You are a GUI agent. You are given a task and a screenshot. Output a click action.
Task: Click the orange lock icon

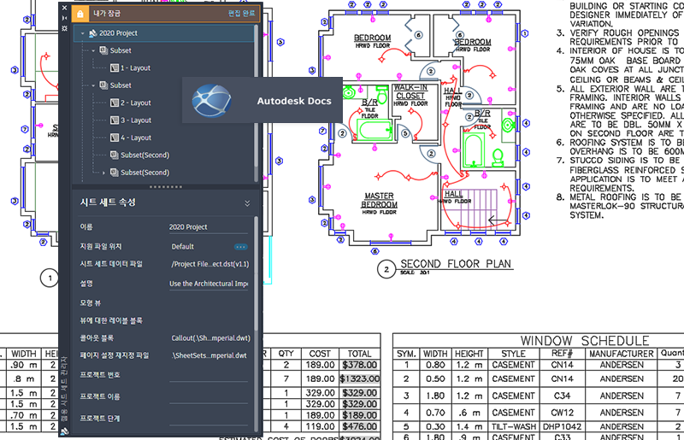click(80, 14)
